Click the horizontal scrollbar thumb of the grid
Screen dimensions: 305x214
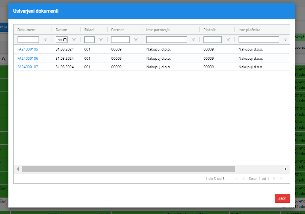(x=128, y=169)
